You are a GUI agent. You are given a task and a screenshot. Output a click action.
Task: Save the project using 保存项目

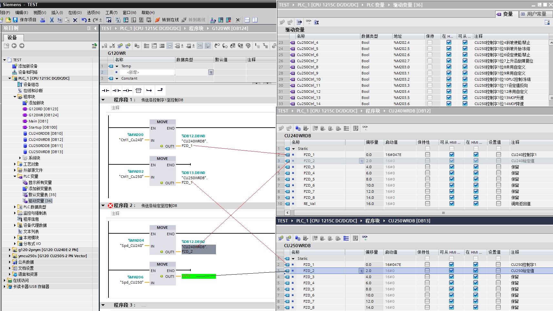(25, 20)
